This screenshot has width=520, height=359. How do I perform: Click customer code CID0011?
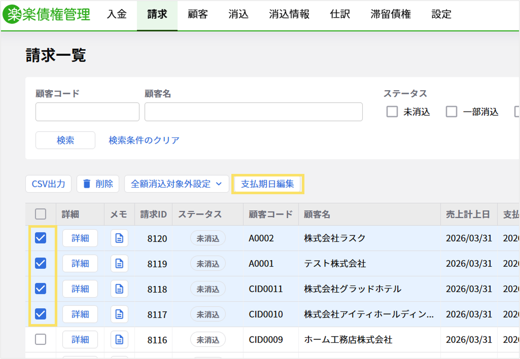coord(266,289)
